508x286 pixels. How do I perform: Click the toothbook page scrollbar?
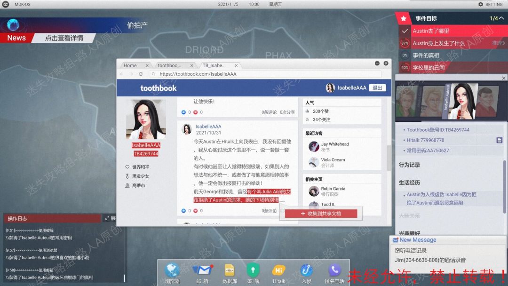click(389, 158)
